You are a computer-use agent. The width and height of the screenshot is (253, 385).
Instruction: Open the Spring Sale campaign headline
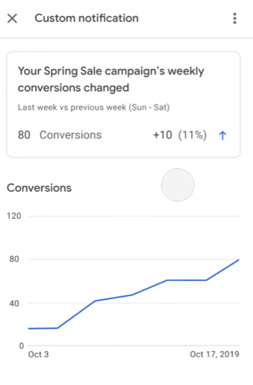[x=111, y=79]
